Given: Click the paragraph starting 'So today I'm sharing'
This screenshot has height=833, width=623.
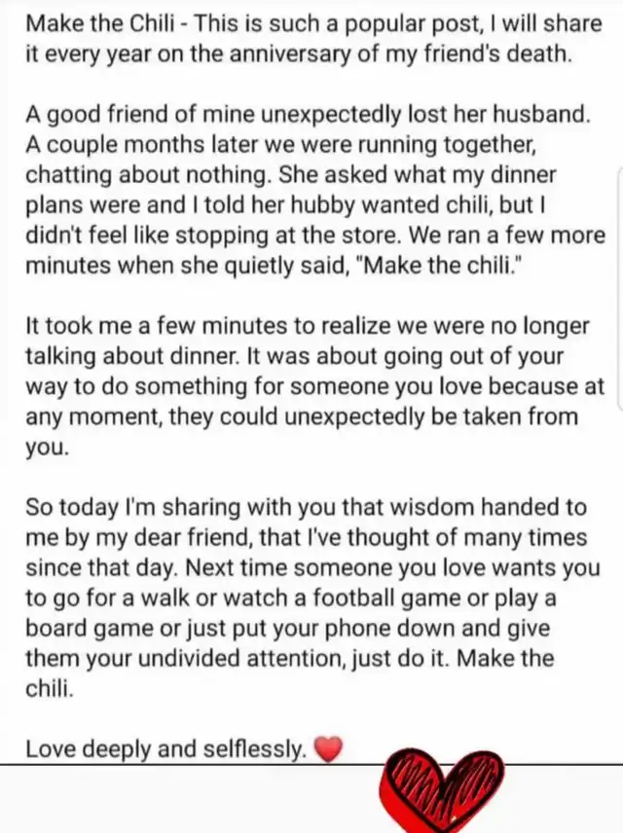Looking at the screenshot, I should click(312, 598).
